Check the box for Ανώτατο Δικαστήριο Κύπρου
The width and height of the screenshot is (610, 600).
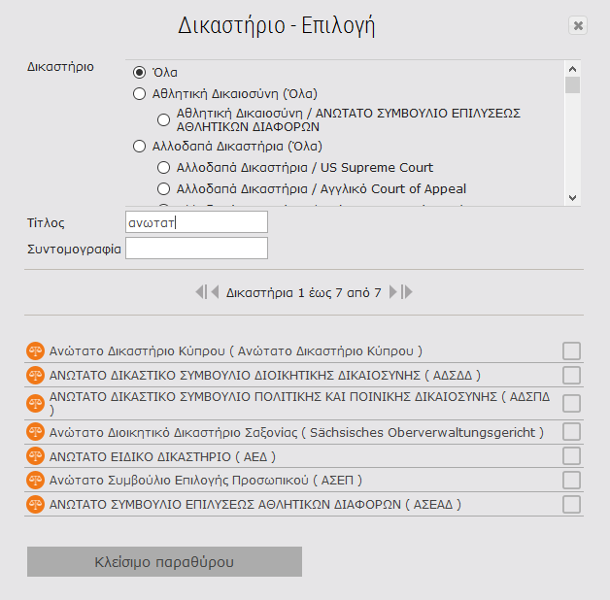coord(572,350)
